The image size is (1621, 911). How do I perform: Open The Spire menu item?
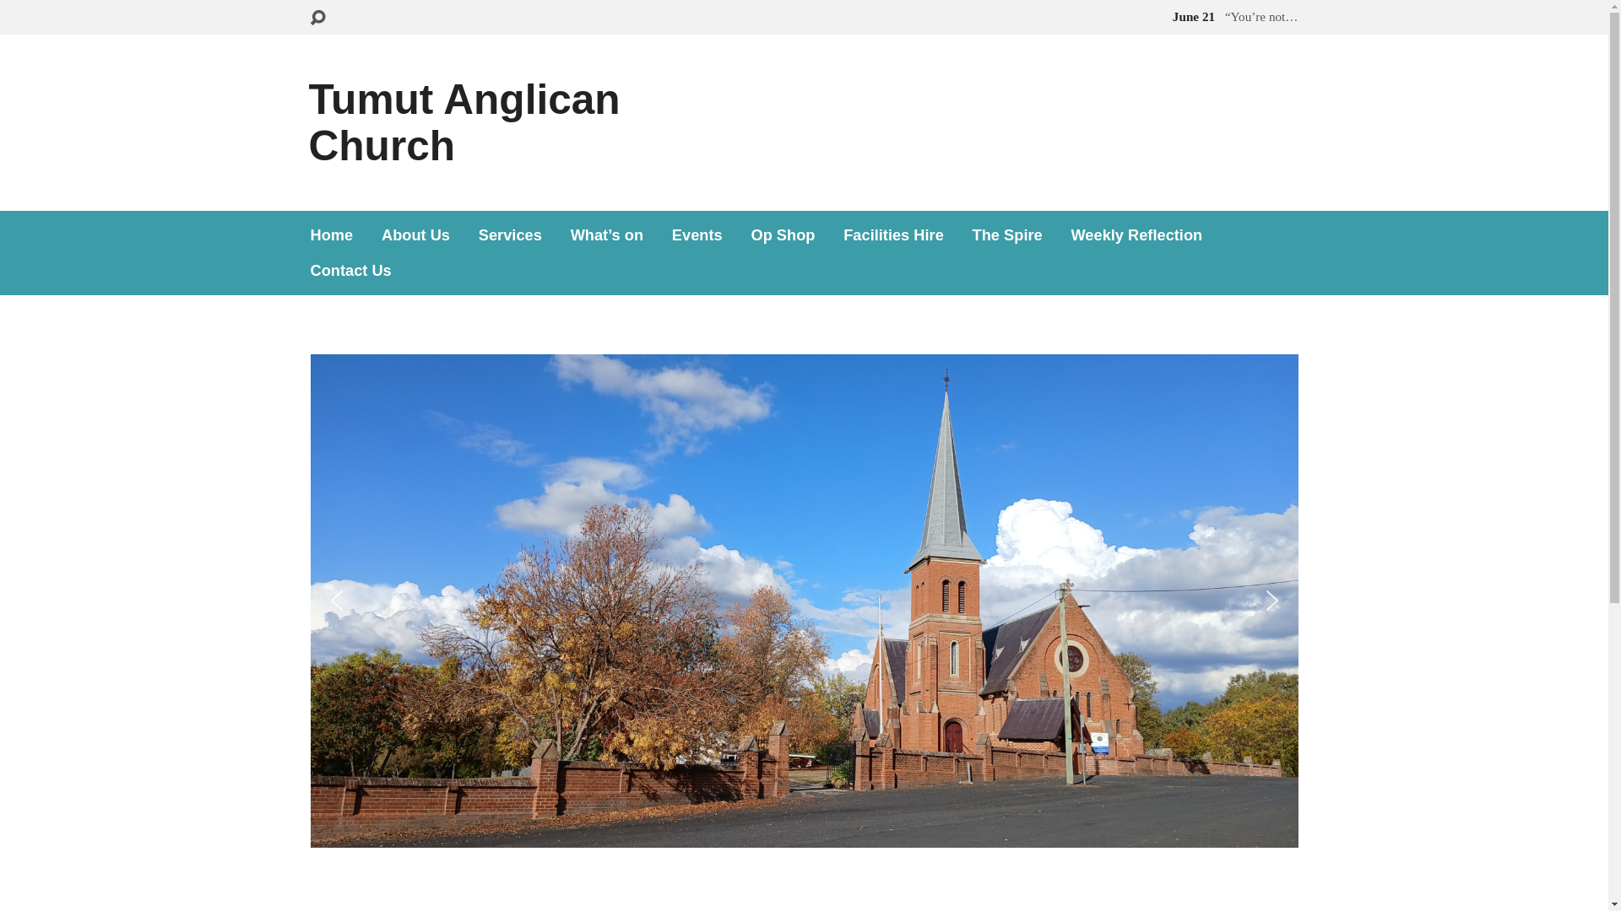pos(1007,235)
